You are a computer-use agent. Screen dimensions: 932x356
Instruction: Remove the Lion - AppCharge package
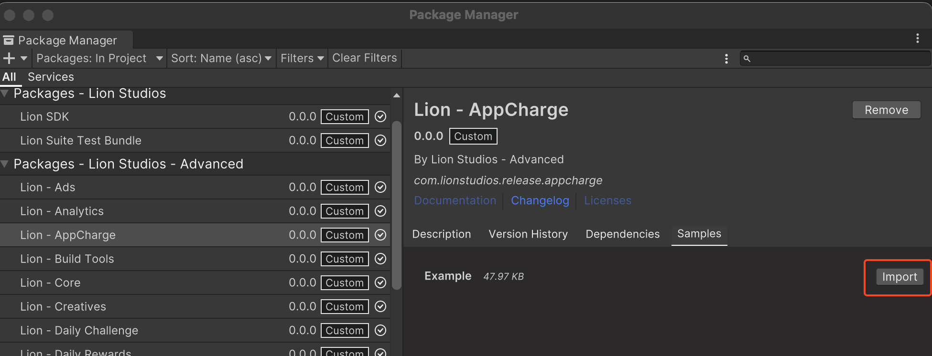point(886,110)
